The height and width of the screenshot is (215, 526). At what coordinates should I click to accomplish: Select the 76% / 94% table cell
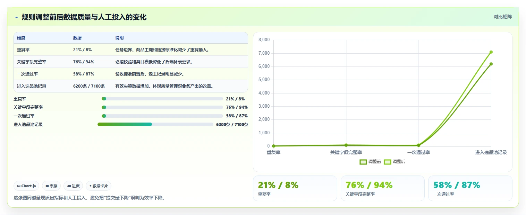coord(84,62)
